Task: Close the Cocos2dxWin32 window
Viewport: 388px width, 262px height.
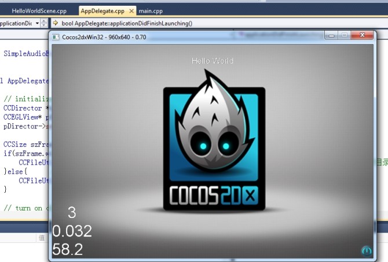Action: tap(362, 35)
